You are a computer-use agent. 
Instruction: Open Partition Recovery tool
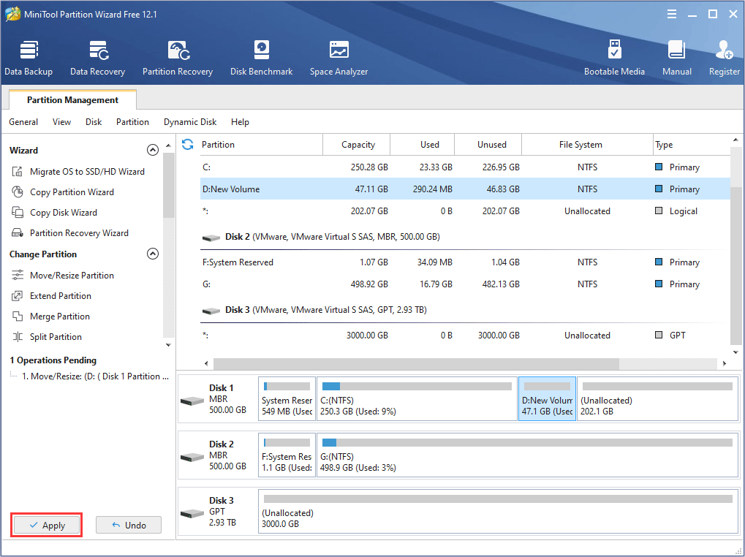[178, 58]
